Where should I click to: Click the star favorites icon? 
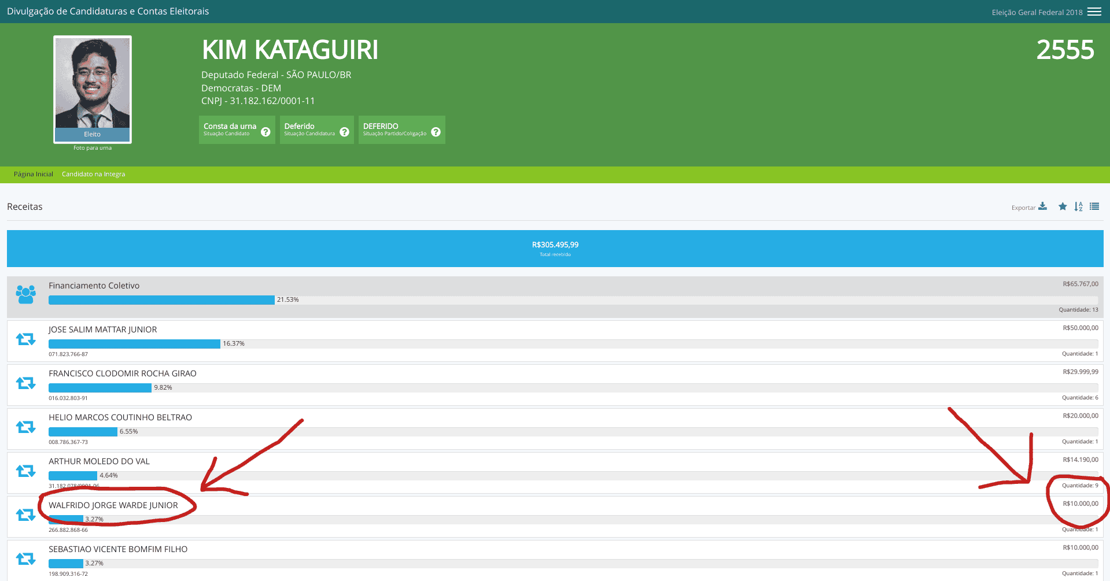[1063, 206]
